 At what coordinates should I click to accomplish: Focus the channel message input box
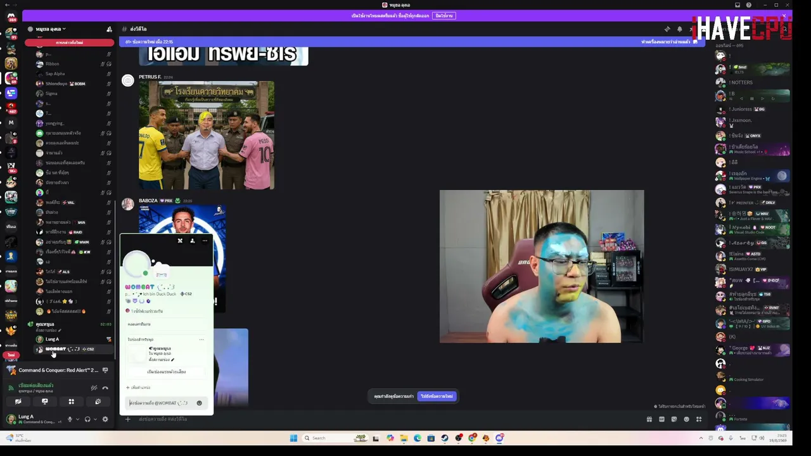tap(386, 419)
